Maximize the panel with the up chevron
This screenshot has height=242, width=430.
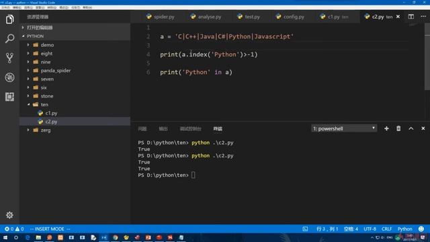(411, 128)
